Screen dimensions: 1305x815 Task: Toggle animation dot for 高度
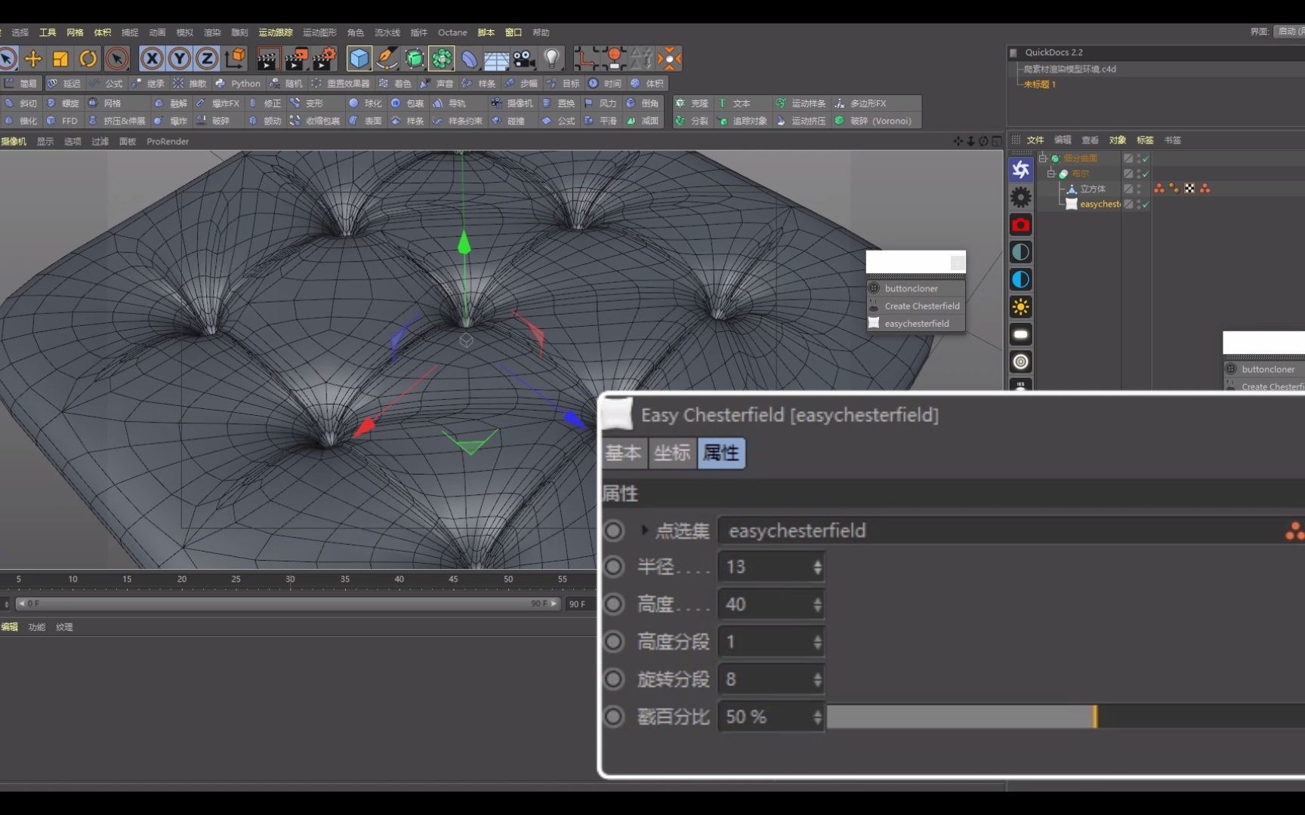[614, 604]
